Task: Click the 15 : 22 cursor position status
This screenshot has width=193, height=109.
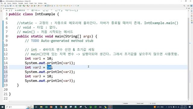Action: [153, 103]
